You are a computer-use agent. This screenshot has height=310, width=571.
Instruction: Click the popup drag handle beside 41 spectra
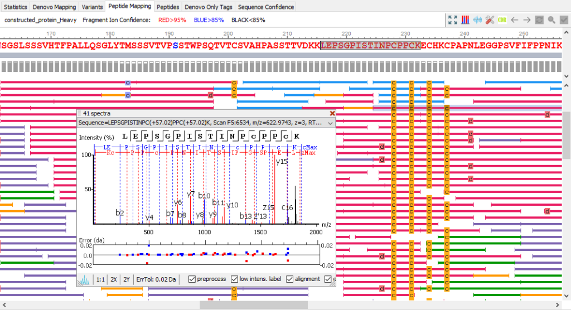tap(79, 113)
